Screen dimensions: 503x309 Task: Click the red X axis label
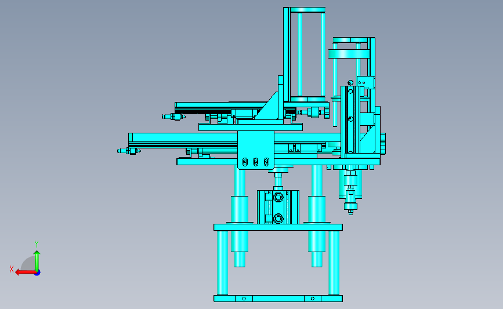12,269
